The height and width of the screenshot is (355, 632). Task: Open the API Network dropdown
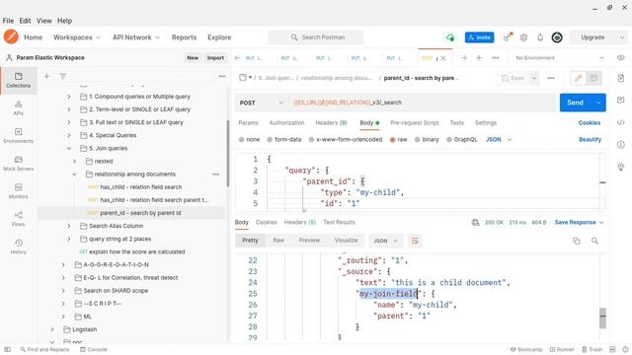tap(136, 37)
